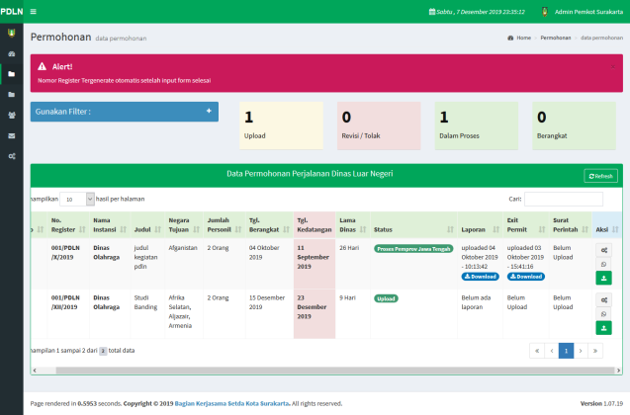Click in the Cari search field
Image resolution: width=630 pixels, height=415 pixels.
point(570,199)
